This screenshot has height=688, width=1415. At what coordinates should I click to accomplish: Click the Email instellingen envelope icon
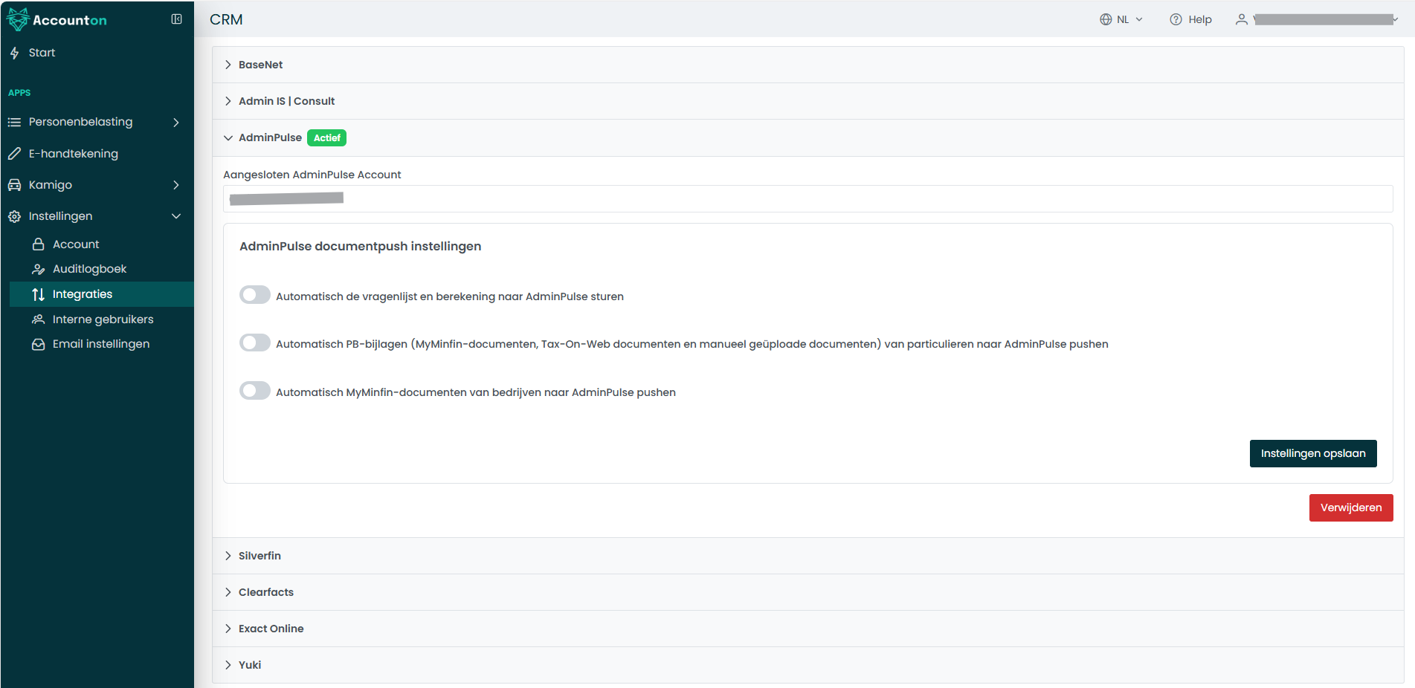pos(39,344)
